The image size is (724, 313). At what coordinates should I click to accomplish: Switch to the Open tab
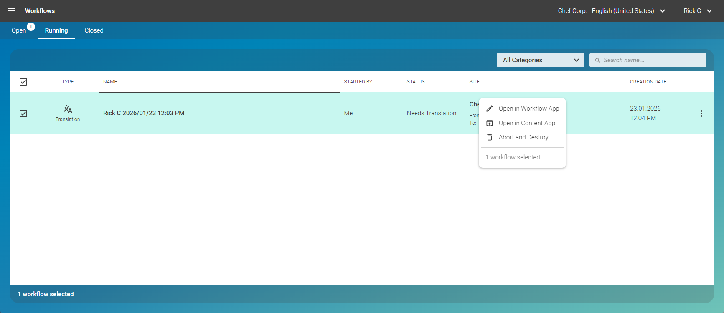tap(19, 30)
